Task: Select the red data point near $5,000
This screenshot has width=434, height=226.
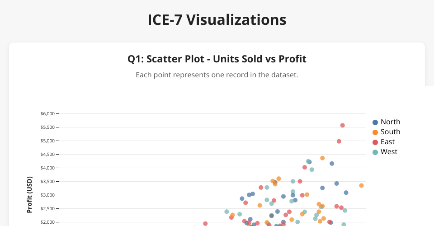Action: click(339, 141)
